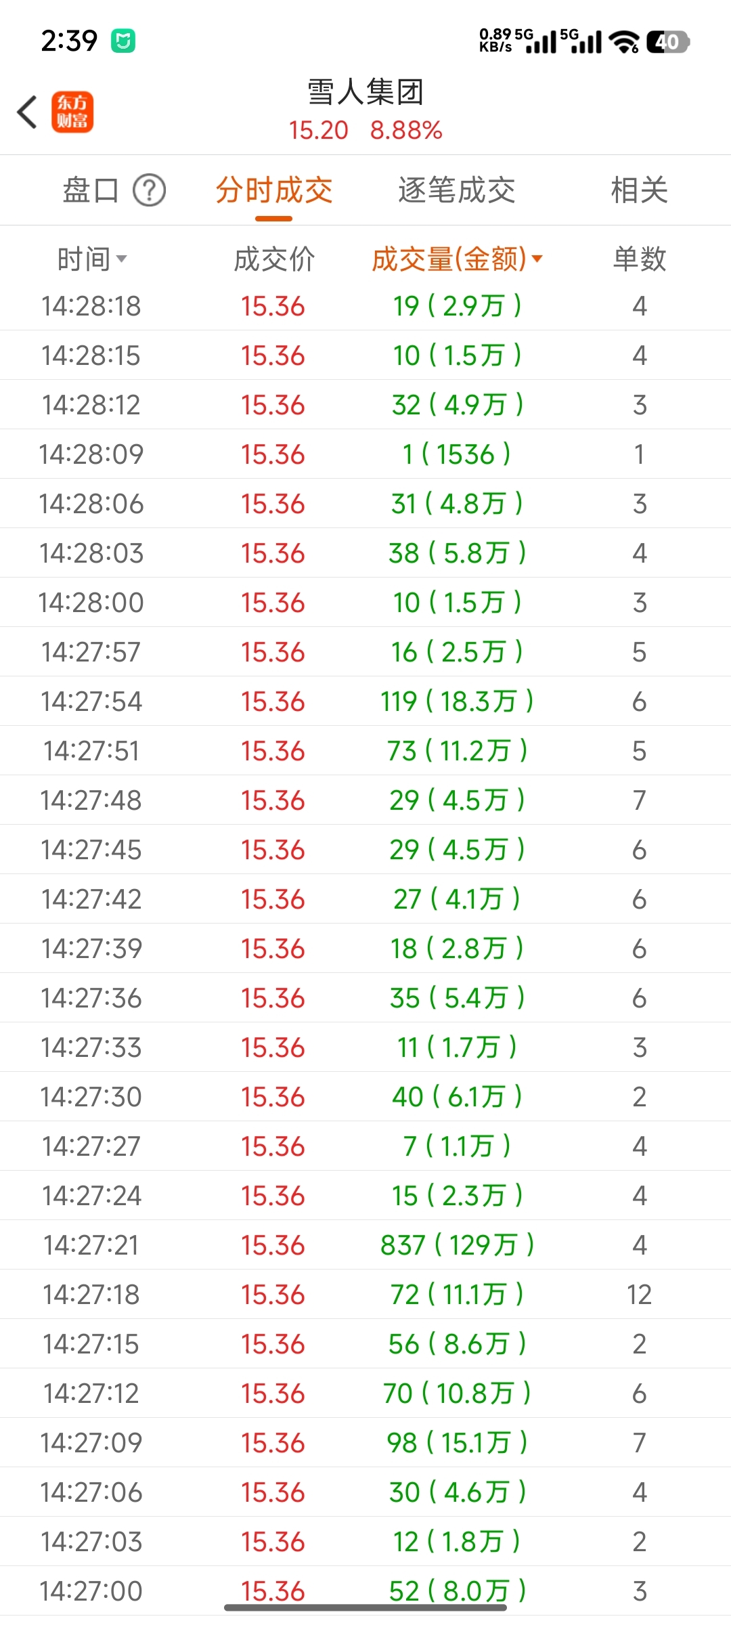Tap the 单数 column header
The width and height of the screenshot is (731, 1625).
pos(639,259)
